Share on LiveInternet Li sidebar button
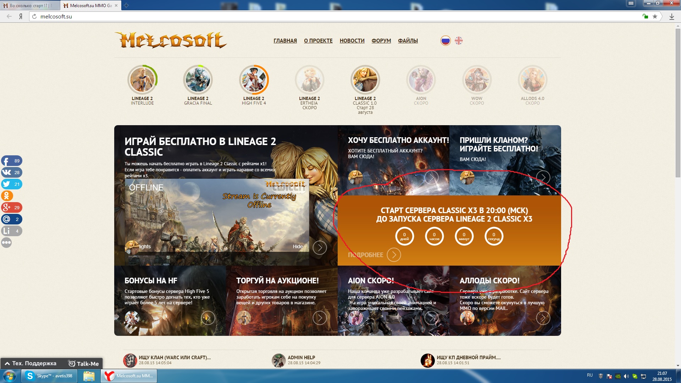Screen dimensions: 681x383 coord(11,231)
